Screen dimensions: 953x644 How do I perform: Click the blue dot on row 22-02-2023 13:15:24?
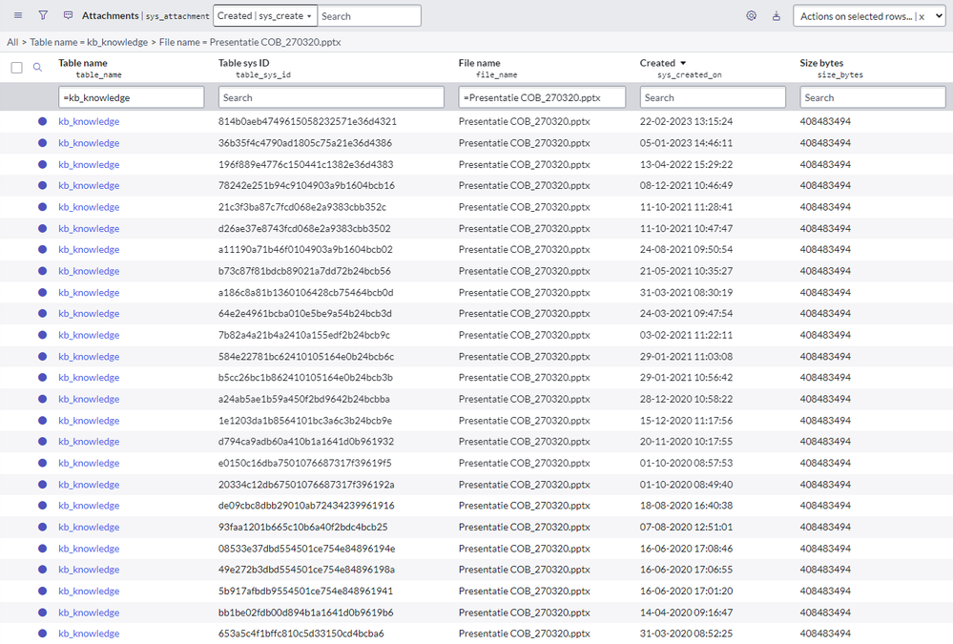[43, 121]
